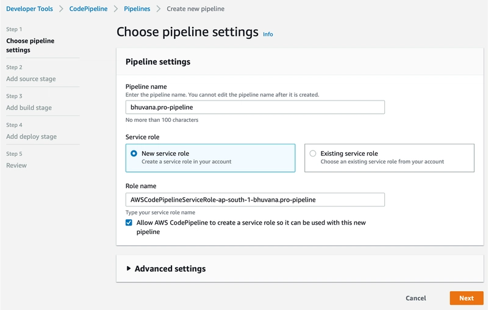Select the Review step in sidebar

[16, 165]
